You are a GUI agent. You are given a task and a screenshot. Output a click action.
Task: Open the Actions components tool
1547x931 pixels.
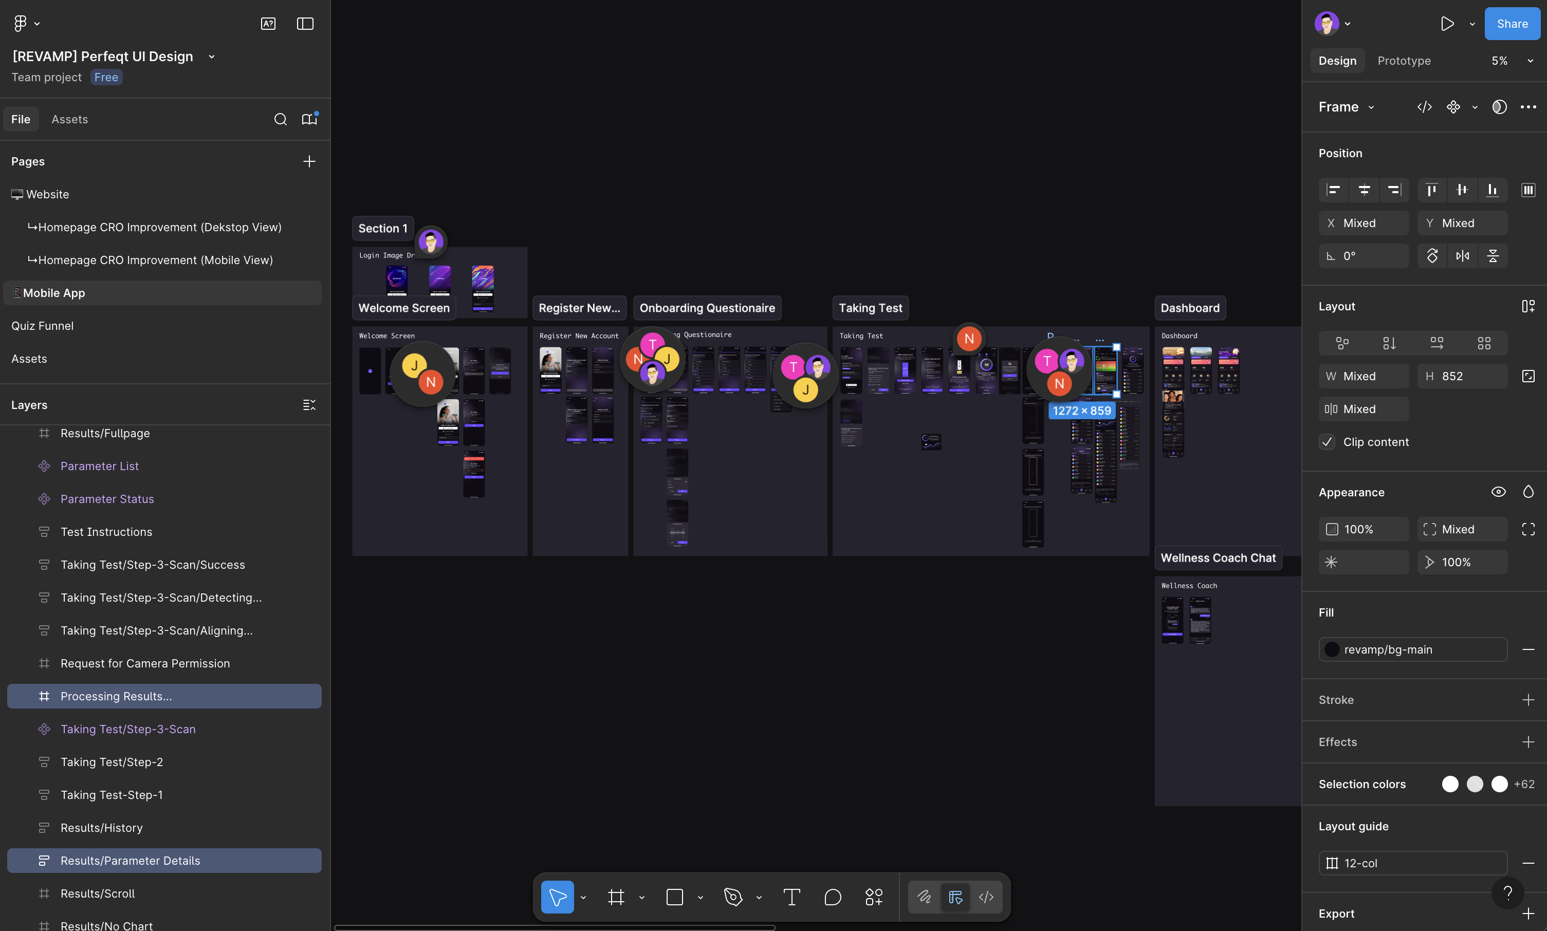(874, 897)
